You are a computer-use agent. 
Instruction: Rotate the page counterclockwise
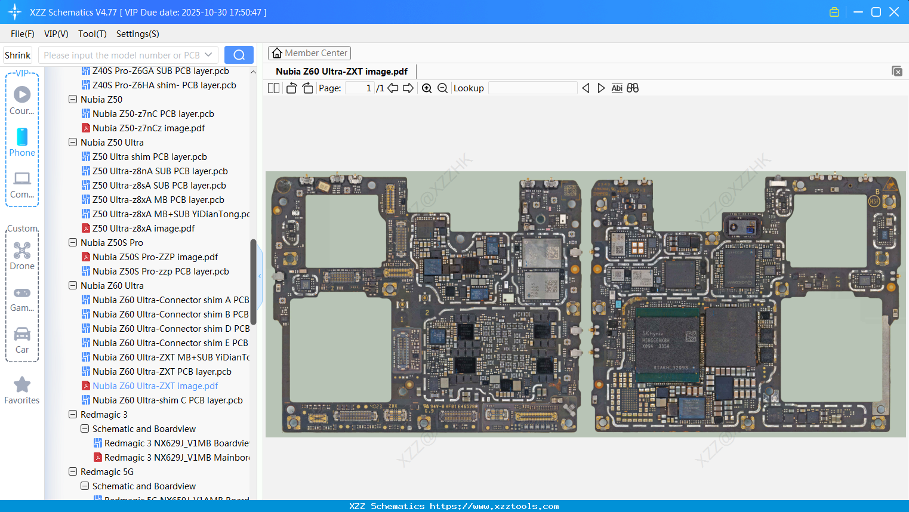coord(292,88)
